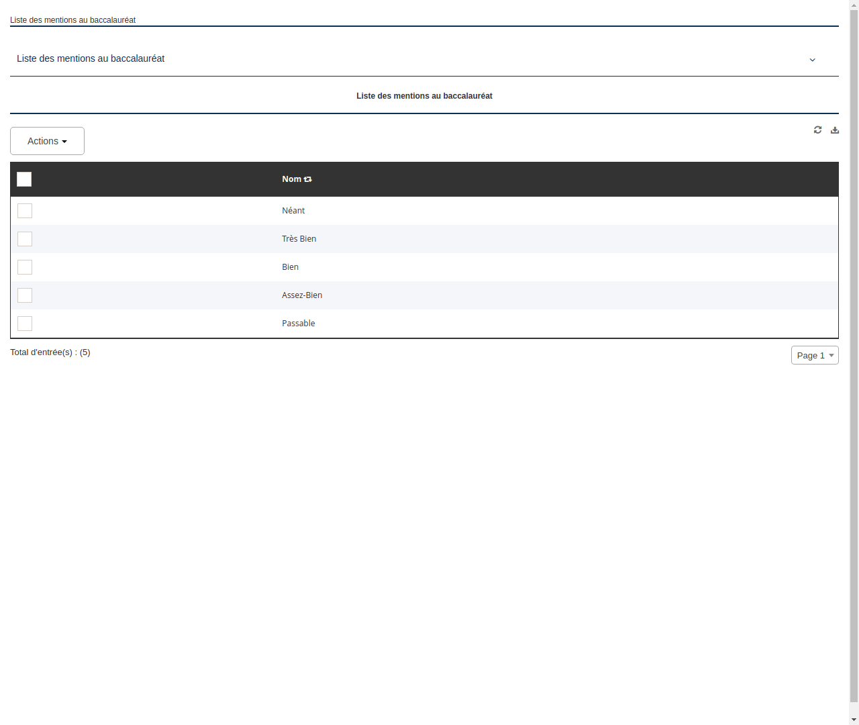
Task: Click the breadcrumb 'Liste des mentions au baccalauréat'
Action: (72, 20)
